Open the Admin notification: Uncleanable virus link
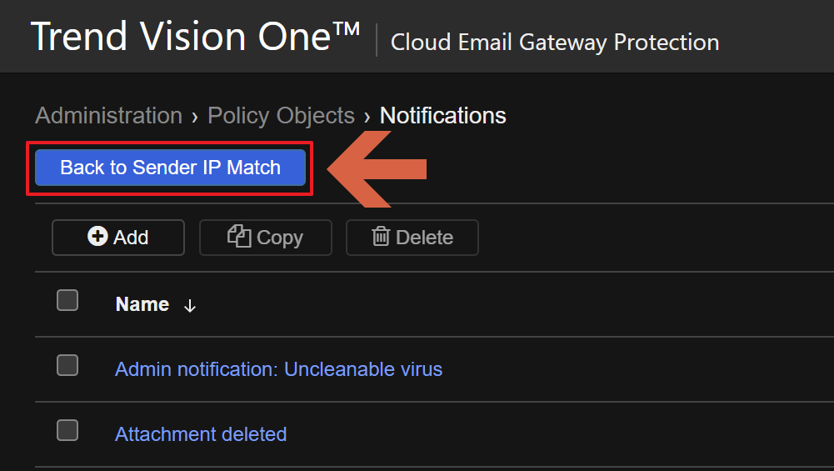Screen dimensions: 834x471 278,369
